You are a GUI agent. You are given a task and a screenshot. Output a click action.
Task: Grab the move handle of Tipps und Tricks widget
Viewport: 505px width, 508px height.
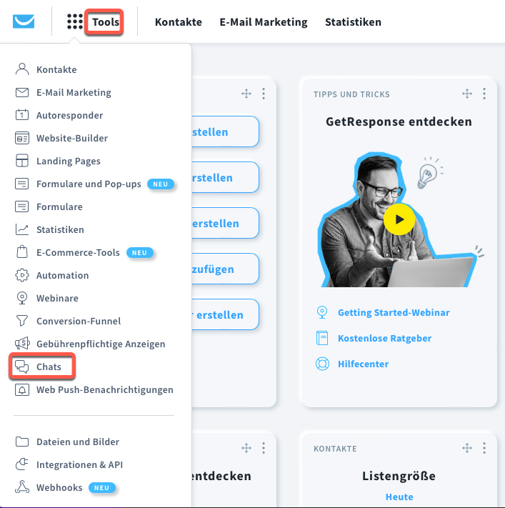point(467,94)
